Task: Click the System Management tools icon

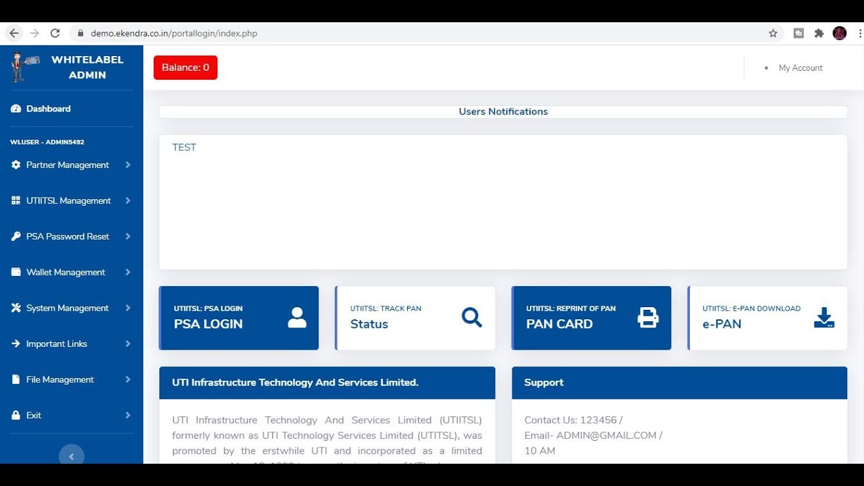Action: point(16,308)
